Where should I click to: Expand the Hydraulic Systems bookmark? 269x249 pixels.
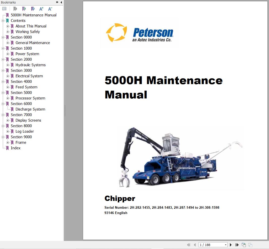coord(8,65)
